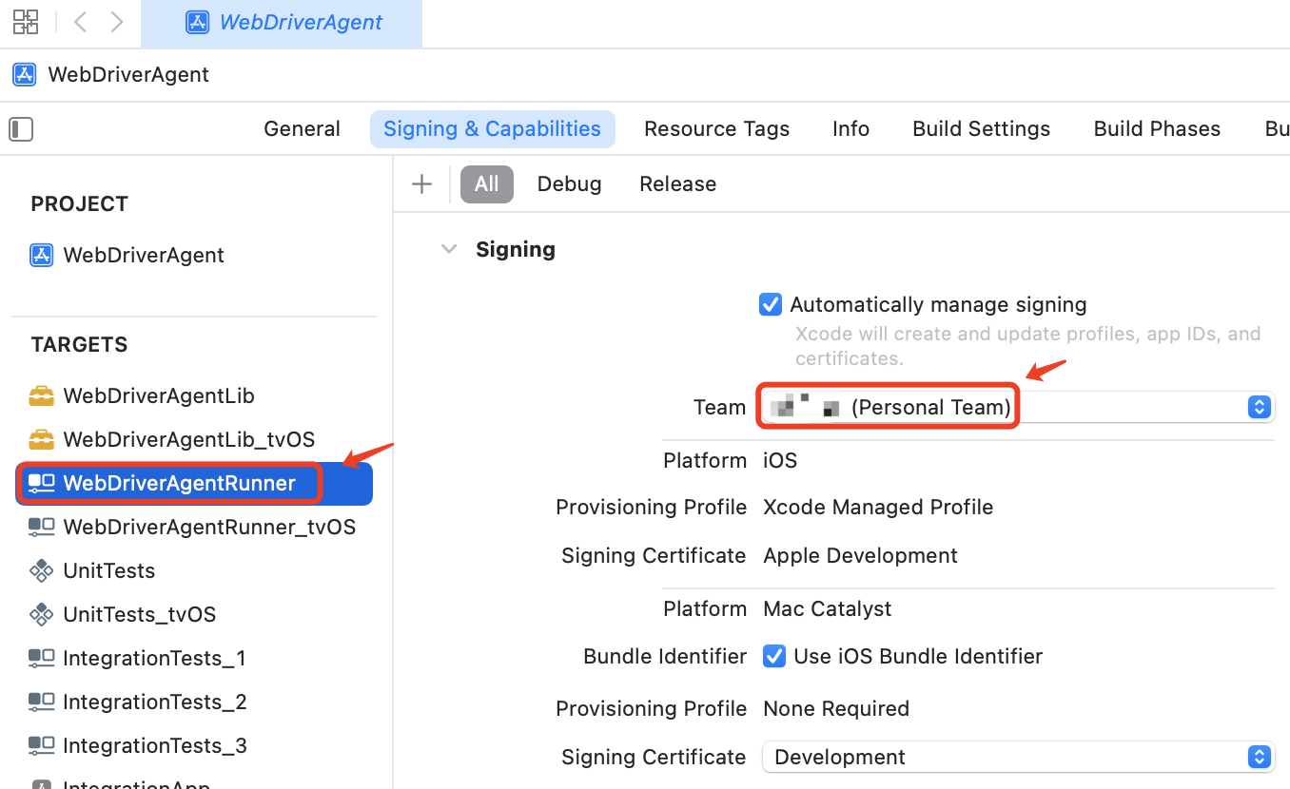
Task: Click the Signing section heading
Action: click(x=516, y=249)
